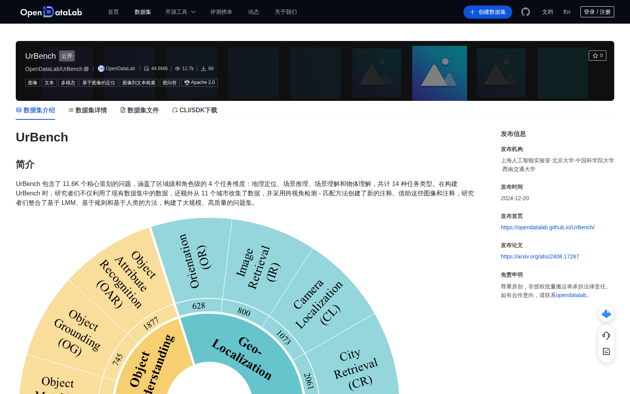Select the 数据集介绍 tab
630x394 pixels.
[x=35, y=110]
